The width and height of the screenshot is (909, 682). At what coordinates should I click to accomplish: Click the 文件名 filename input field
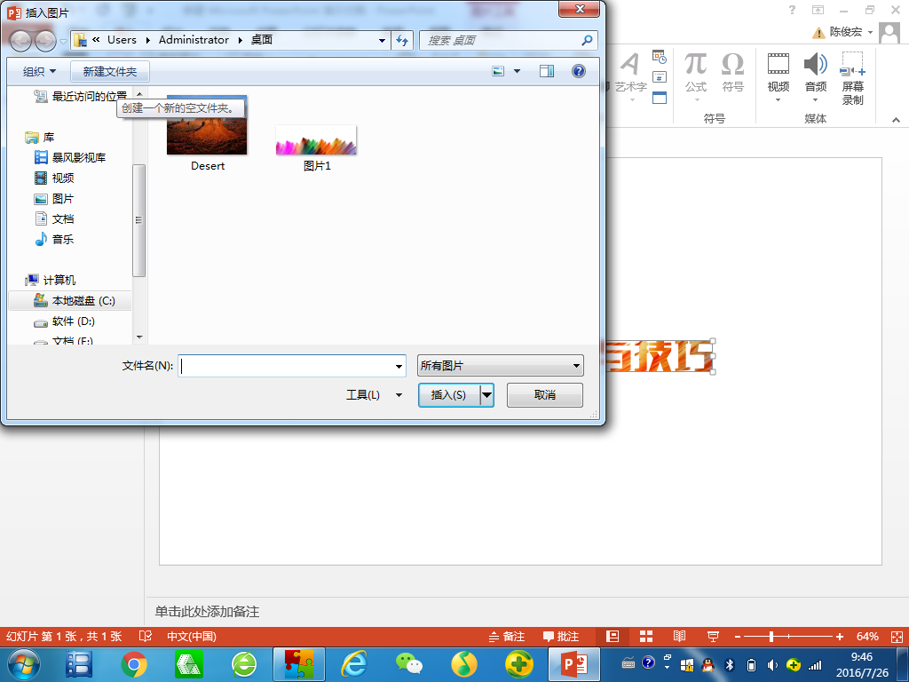(x=285, y=366)
